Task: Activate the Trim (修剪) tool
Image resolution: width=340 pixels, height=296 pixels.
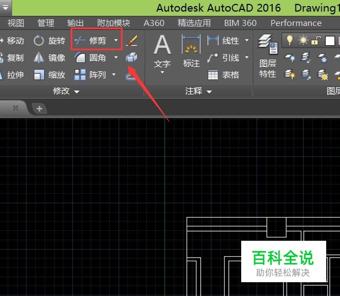Action: pos(91,40)
